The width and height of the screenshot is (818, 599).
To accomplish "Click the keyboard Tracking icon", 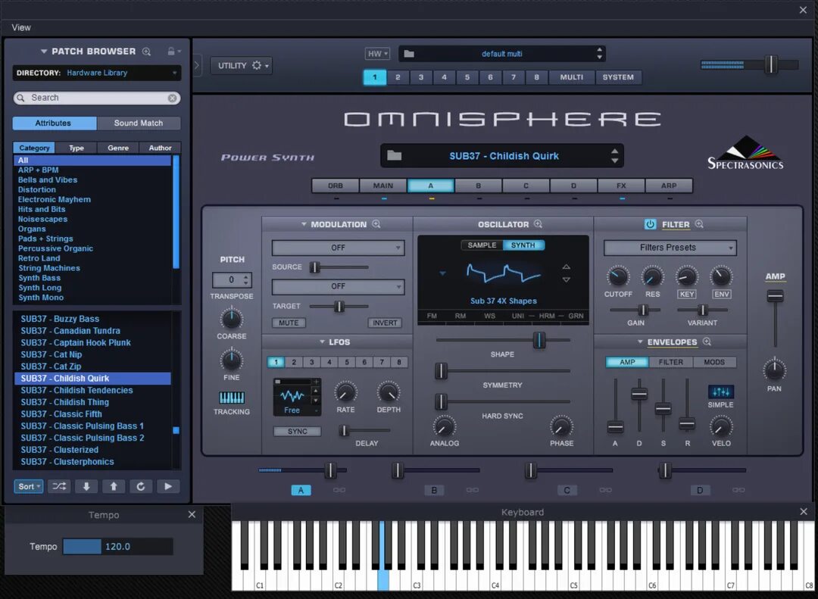I will point(232,398).
